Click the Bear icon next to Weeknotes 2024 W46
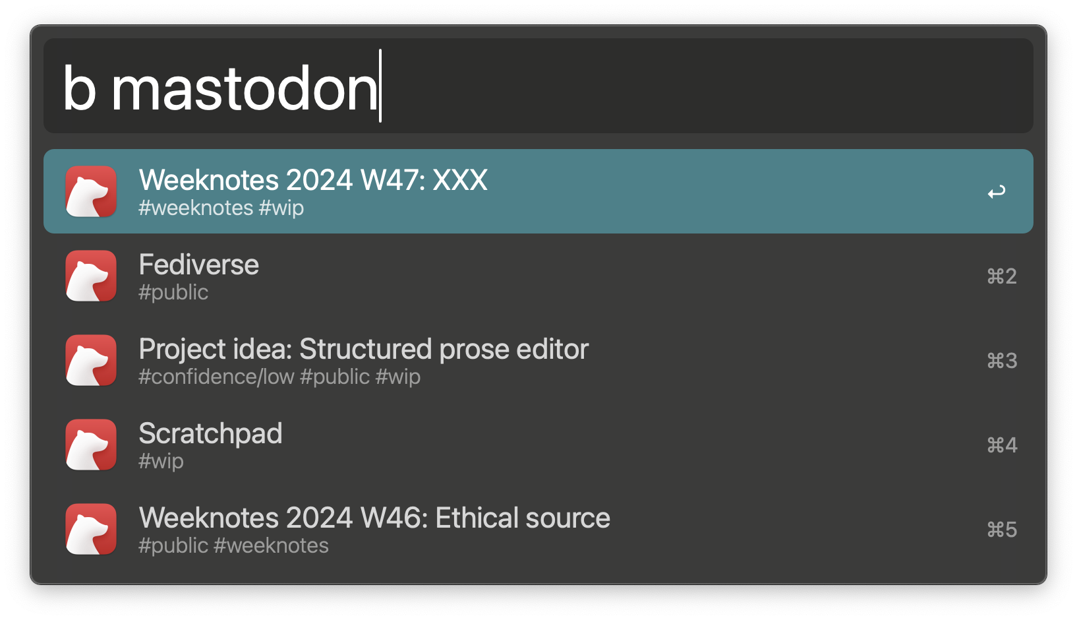 click(x=91, y=529)
